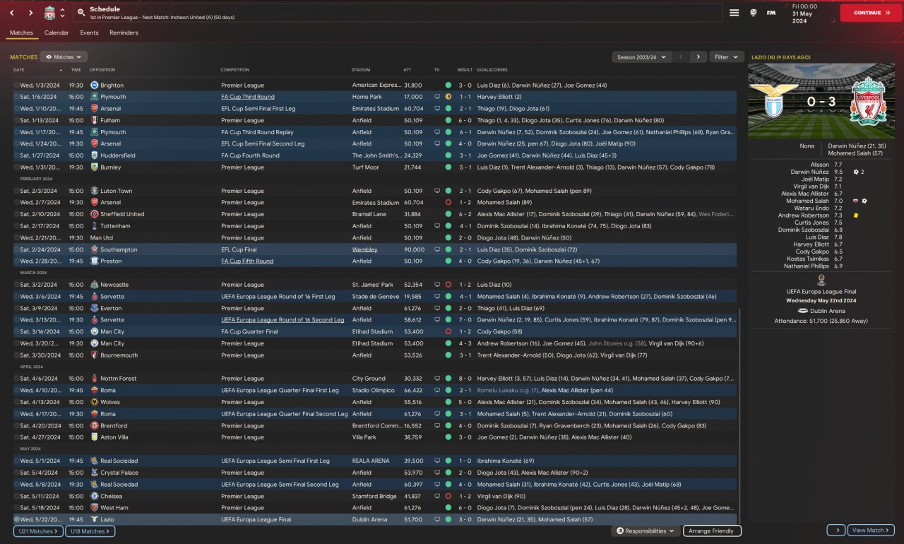
Task: Go to next season with right chevron
Action: pyautogui.click(x=698, y=57)
